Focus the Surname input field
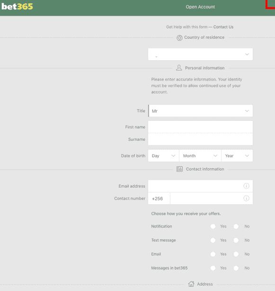Viewport: 275px width, 291px height. 200,139
